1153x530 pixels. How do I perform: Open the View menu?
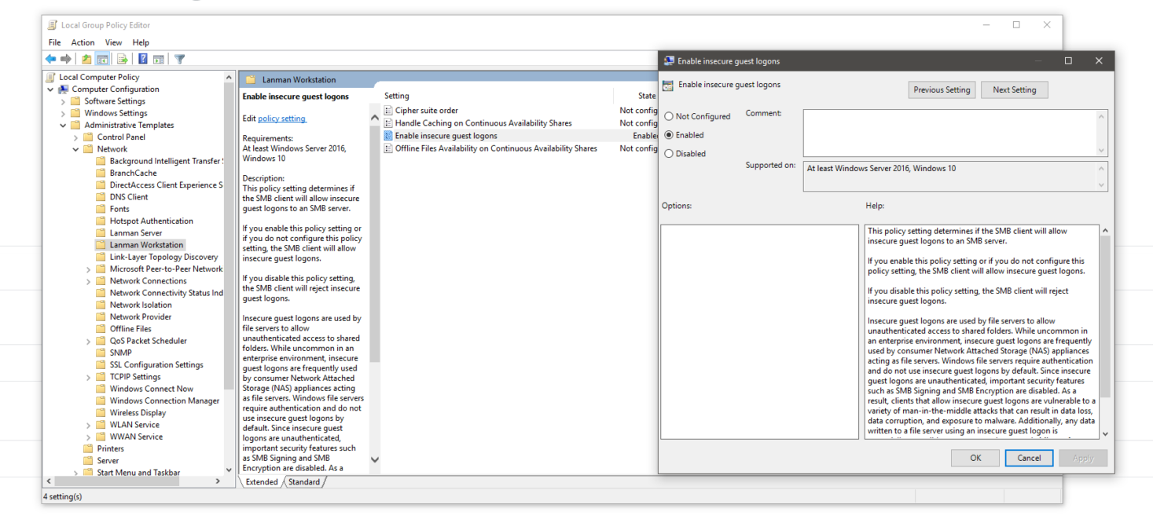(113, 42)
